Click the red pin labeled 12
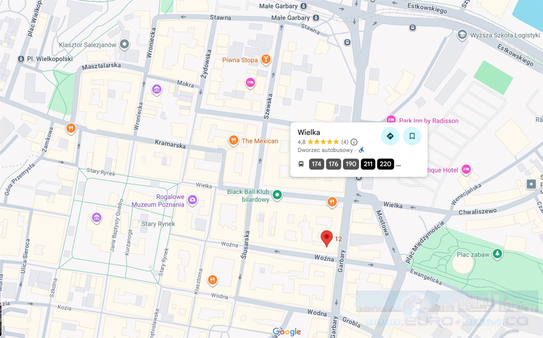Screen dimensions: 543x338 tap(326, 238)
